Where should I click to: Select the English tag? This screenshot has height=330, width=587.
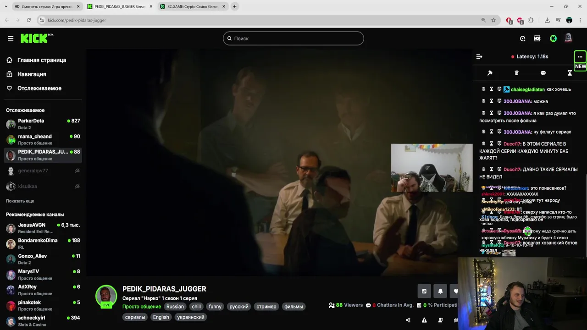(x=161, y=317)
